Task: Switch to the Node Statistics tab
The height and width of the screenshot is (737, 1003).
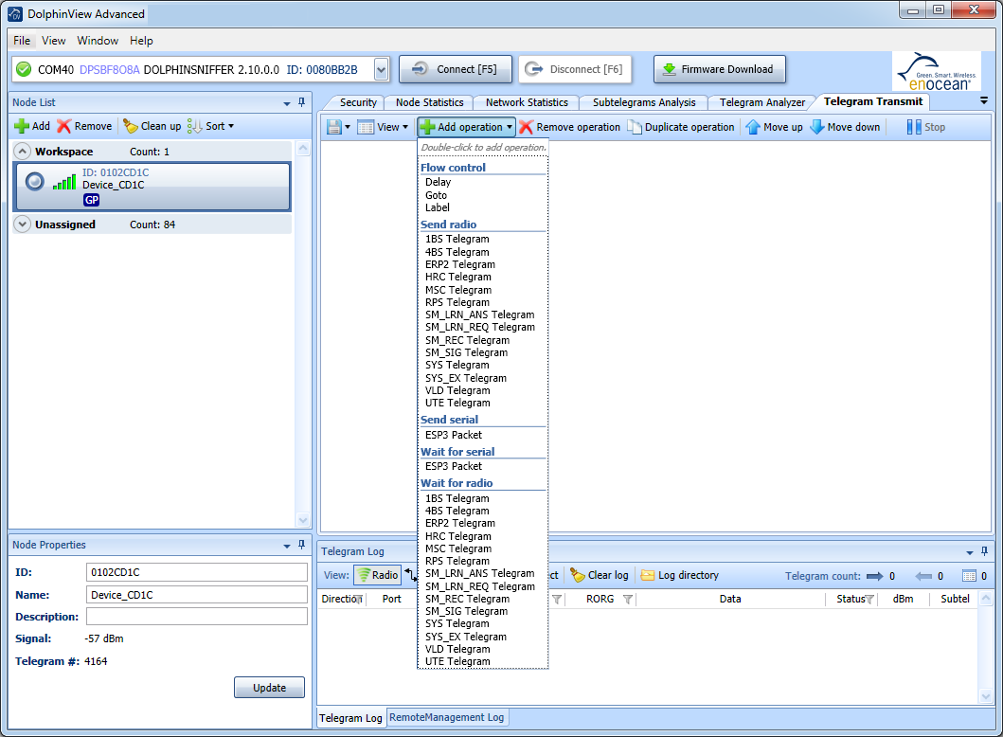Action: (429, 102)
